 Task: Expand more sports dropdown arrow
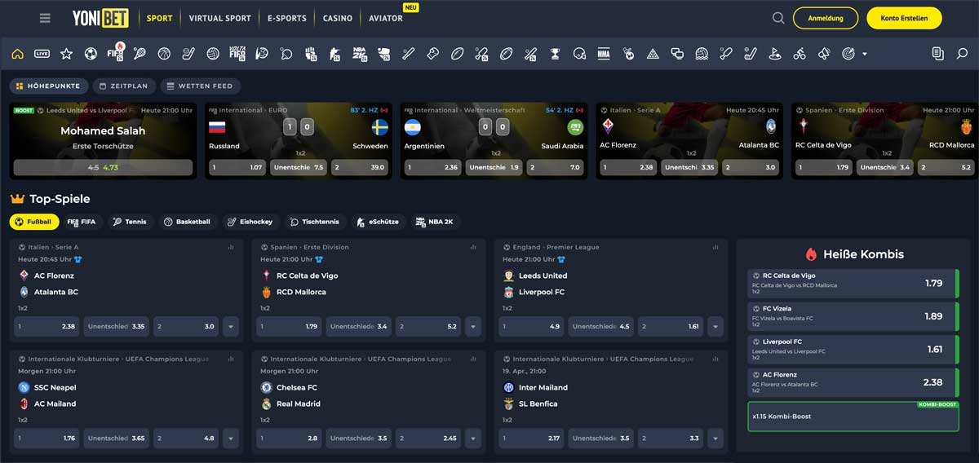865,55
